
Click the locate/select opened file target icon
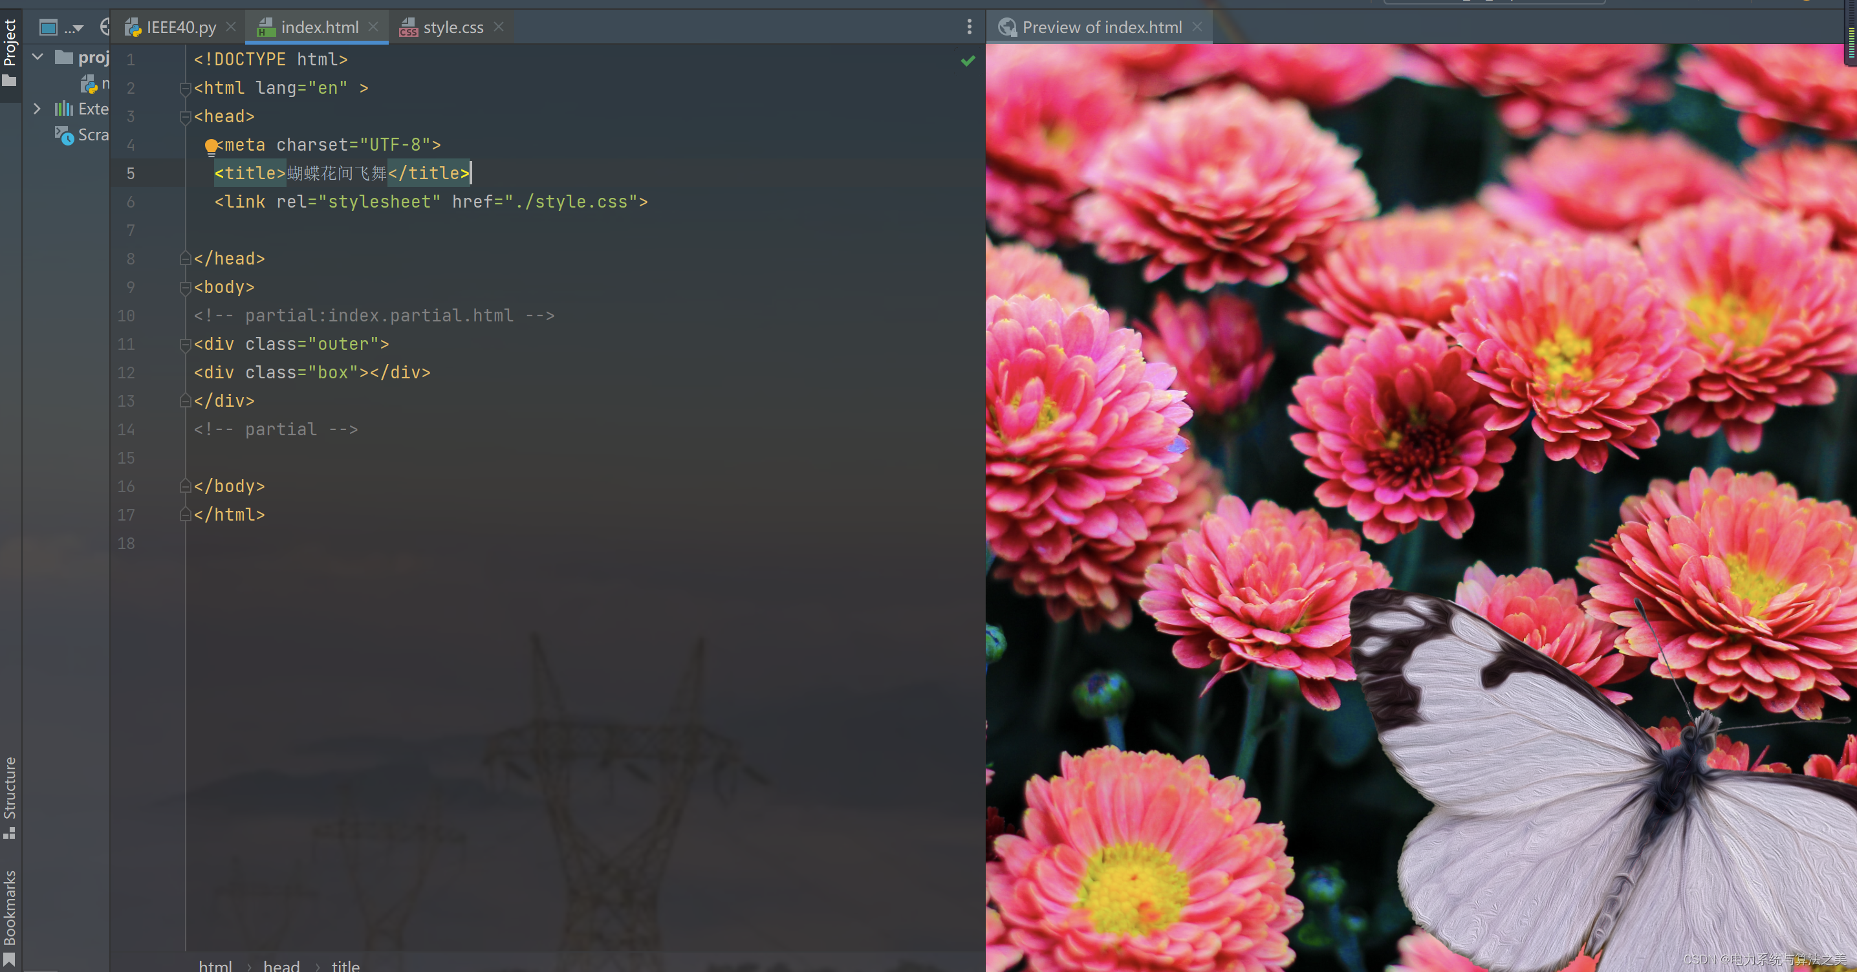105,27
